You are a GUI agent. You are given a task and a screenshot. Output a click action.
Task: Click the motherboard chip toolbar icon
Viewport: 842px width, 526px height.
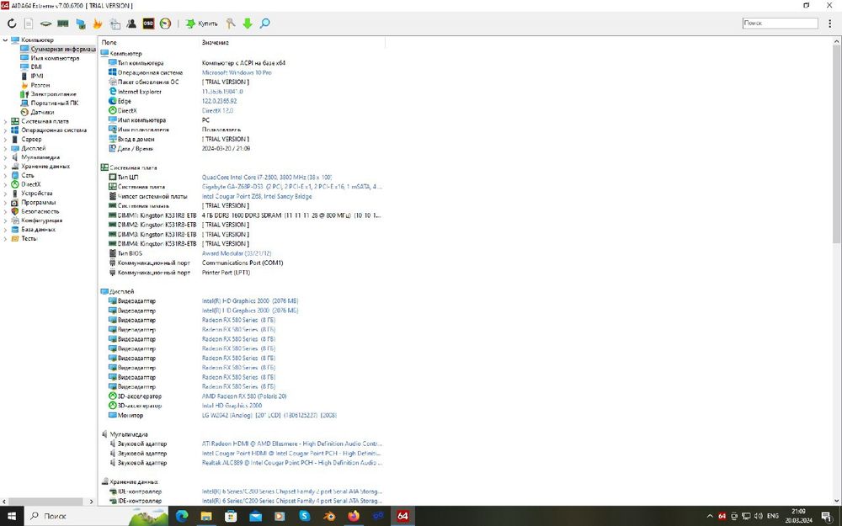tap(46, 24)
